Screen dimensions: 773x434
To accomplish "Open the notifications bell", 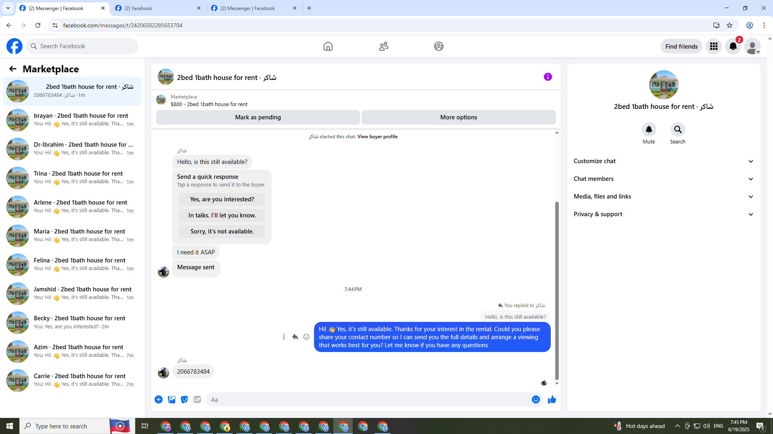I will (733, 46).
